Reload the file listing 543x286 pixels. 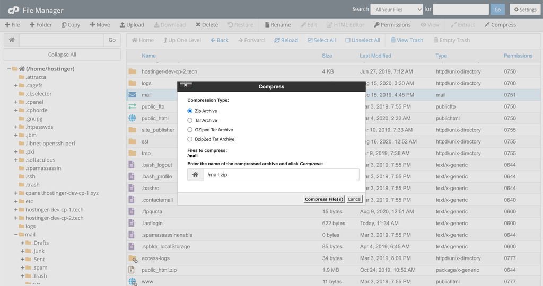(x=286, y=40)
